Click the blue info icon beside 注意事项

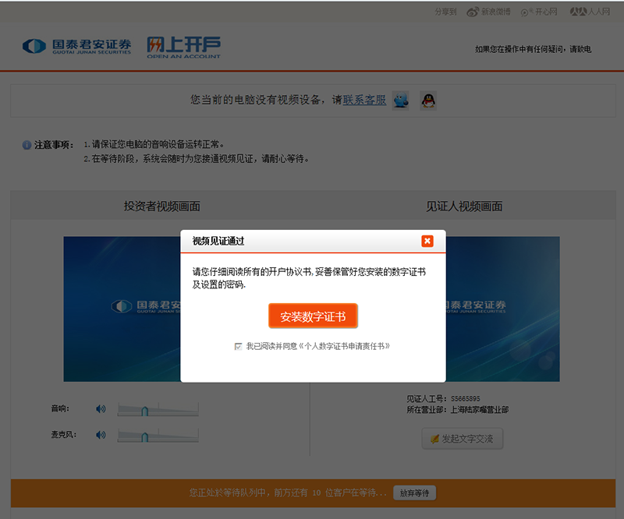coord(27,145)
